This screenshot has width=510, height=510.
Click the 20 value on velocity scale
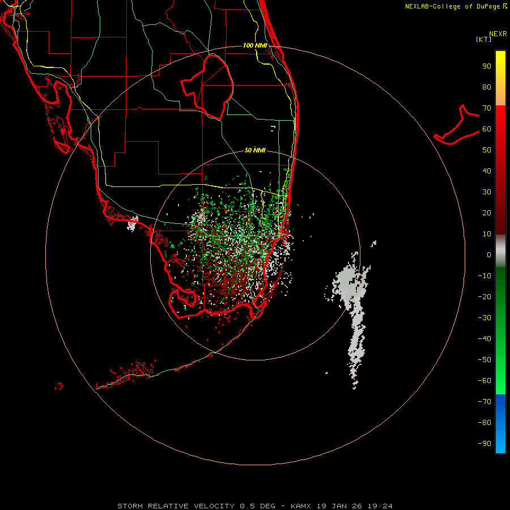click(x=487, y=213)
